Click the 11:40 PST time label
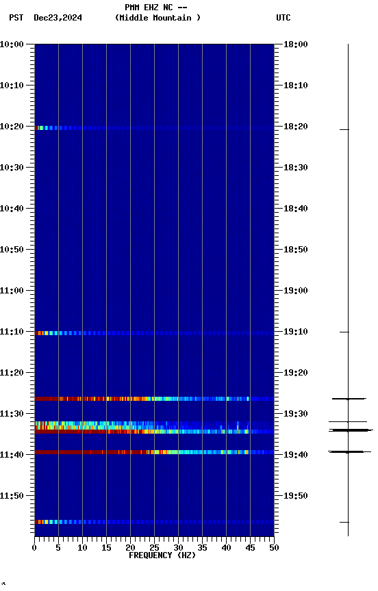This screenshot has width=378, height=591. [12, 455]
